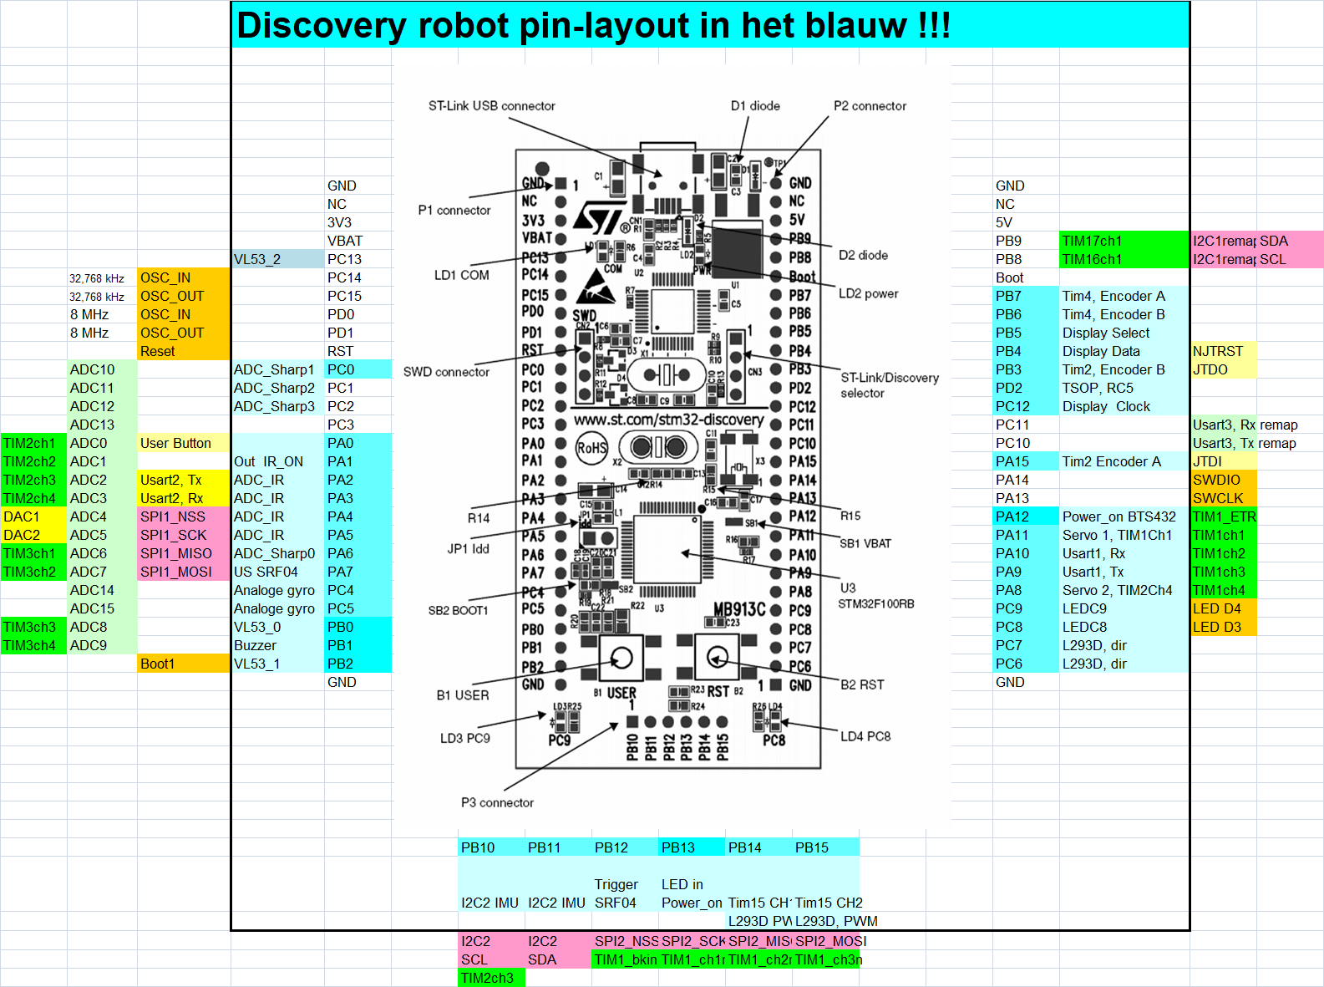Click the green 'TIM2ch3' cell at the bottom
The image size is (1324, 987).
click(491, 978)
